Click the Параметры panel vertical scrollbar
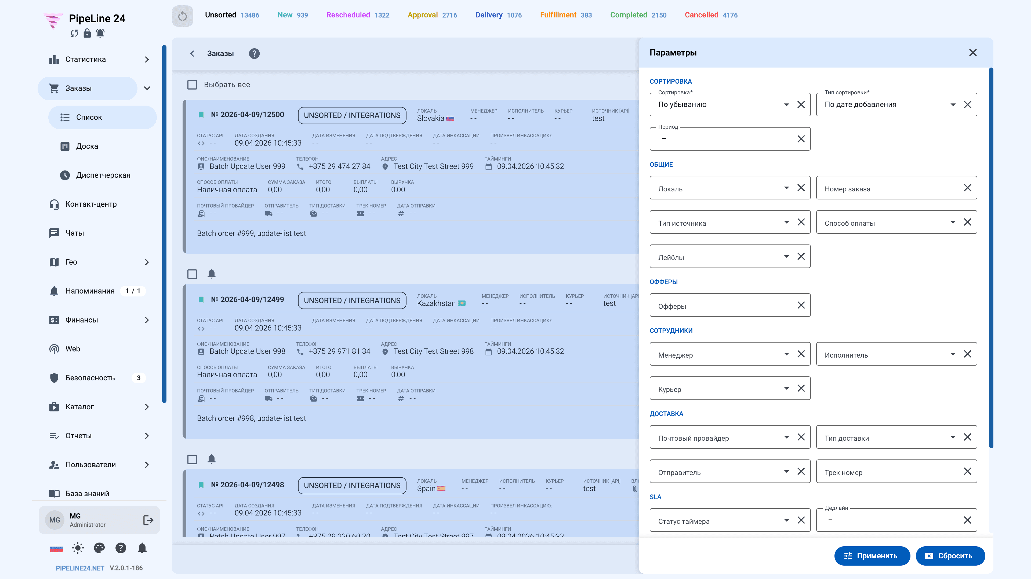1031x579 pixels. (x=991, y=258)
